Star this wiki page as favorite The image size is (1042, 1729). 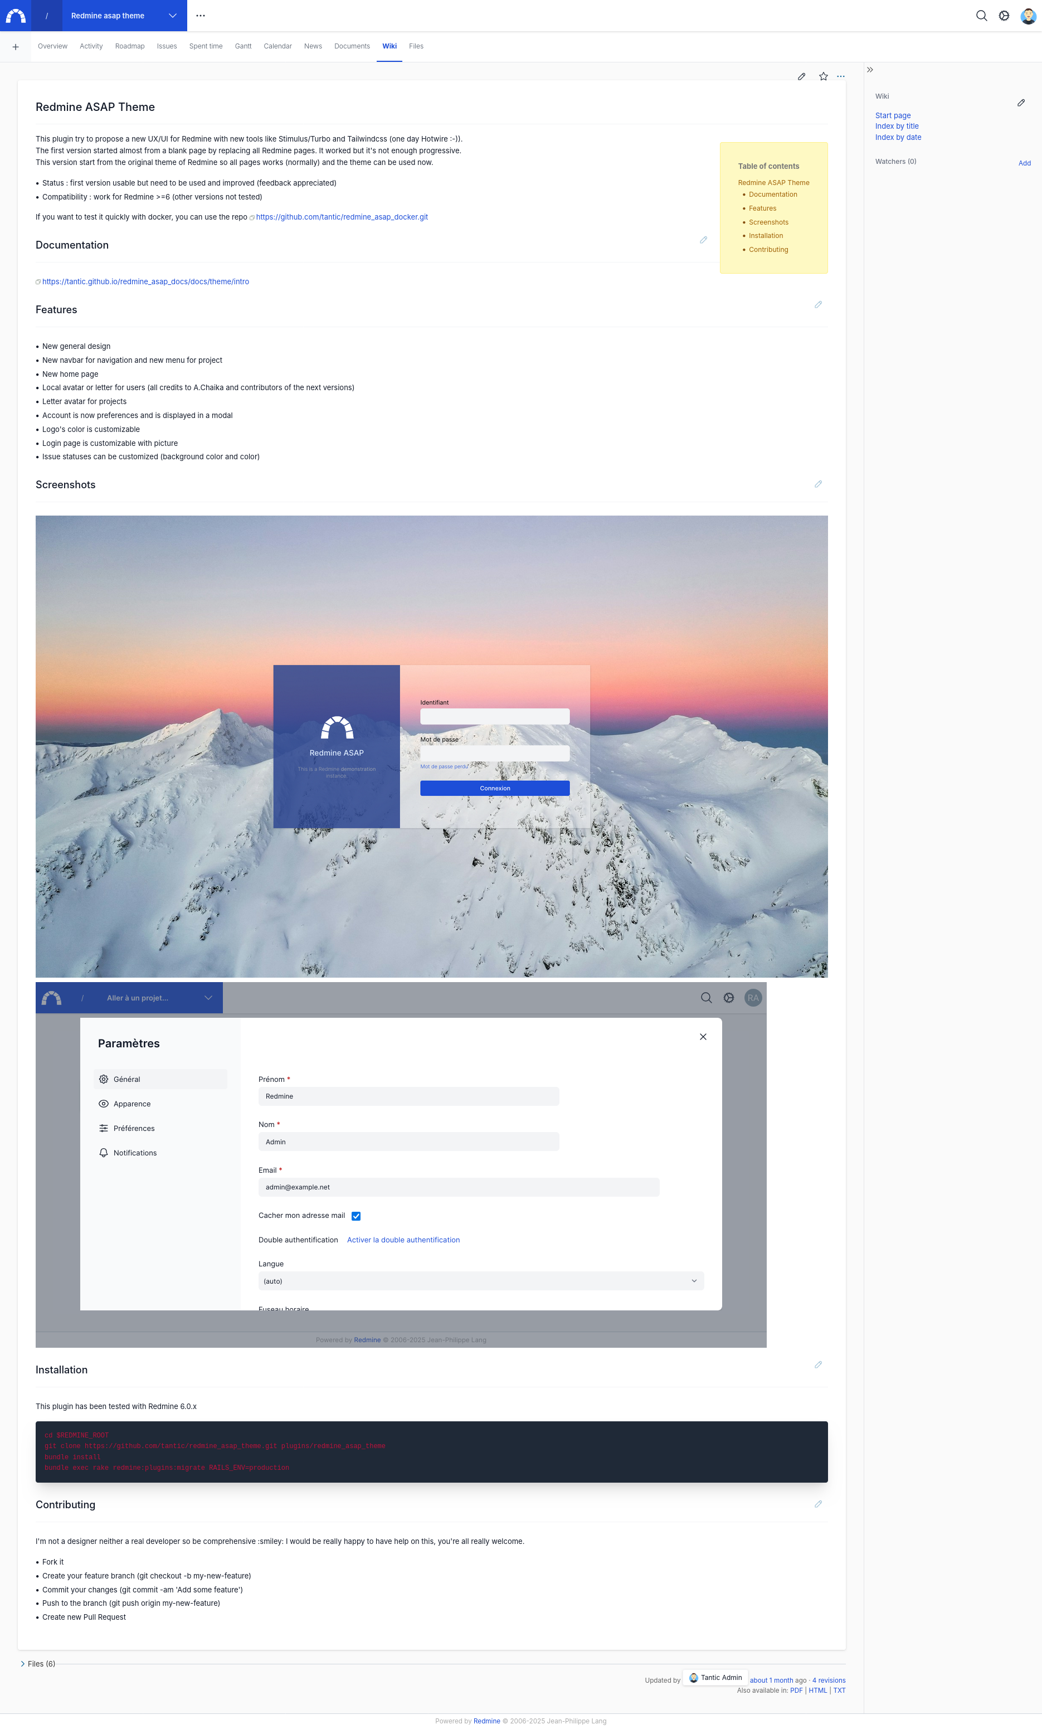(x=823, y=76)
